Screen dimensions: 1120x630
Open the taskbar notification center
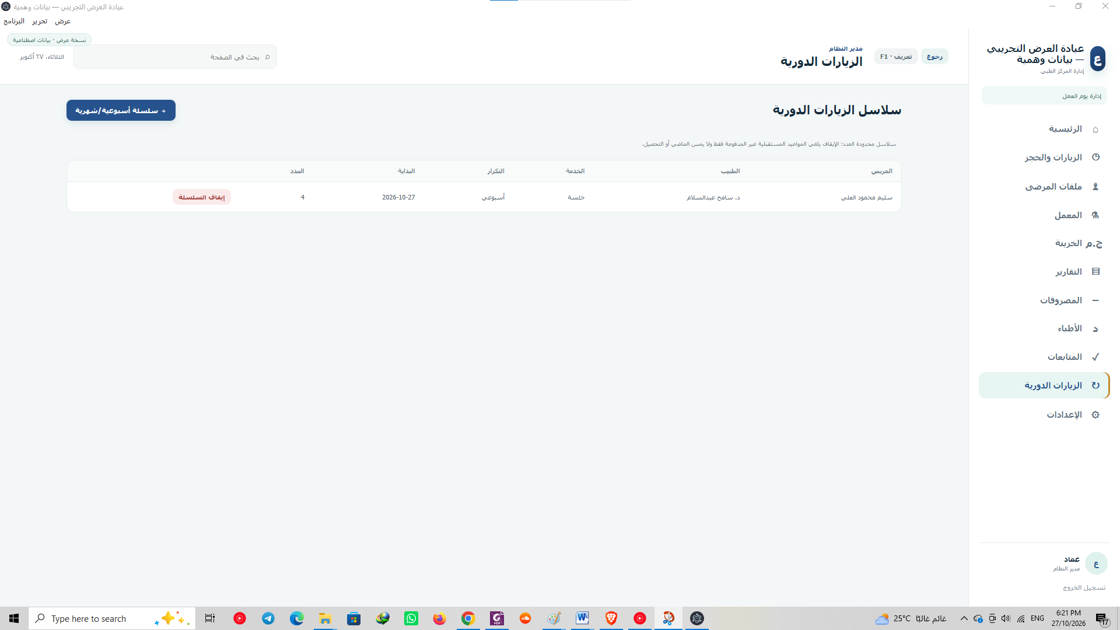click(x=1102, y=619)
